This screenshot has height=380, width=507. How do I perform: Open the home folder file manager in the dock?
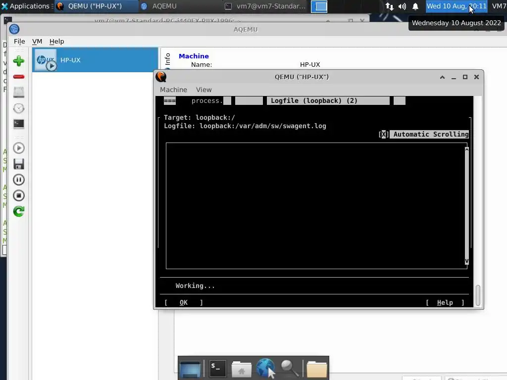coord(242,369)
